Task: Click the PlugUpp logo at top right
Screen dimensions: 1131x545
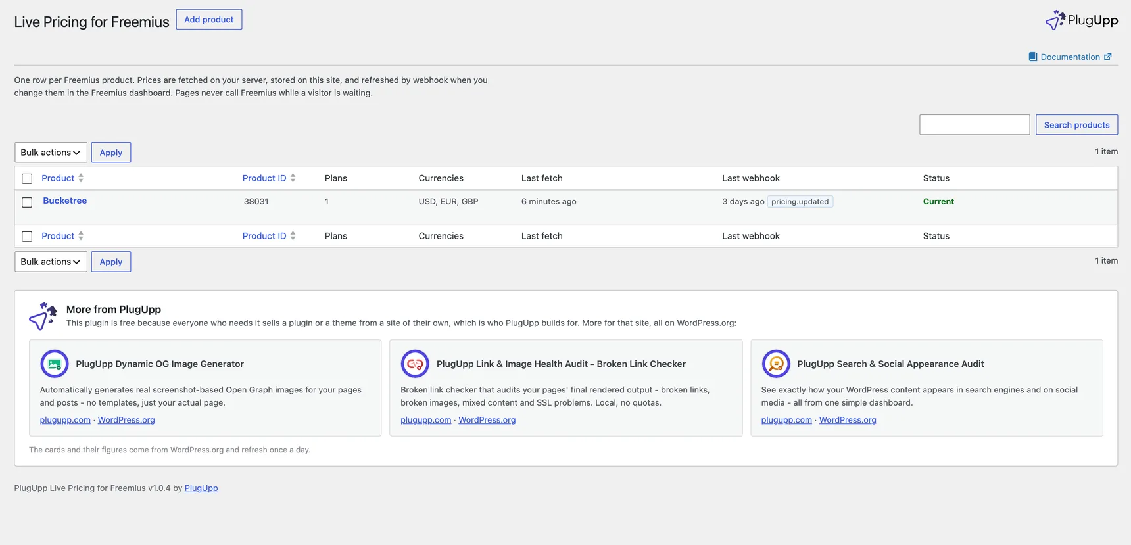Action: click(x=1081, y=20)
